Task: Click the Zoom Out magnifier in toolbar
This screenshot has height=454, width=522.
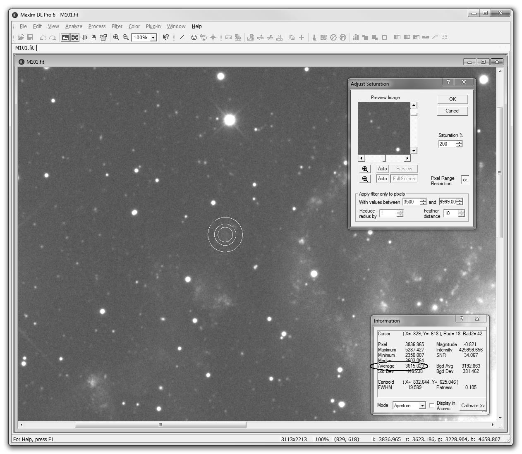Action: pos(126,37)
